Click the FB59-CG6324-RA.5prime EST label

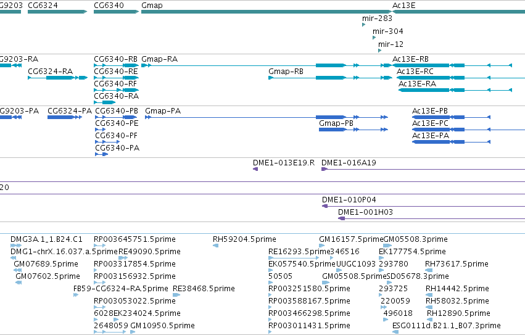pos(120,289)
